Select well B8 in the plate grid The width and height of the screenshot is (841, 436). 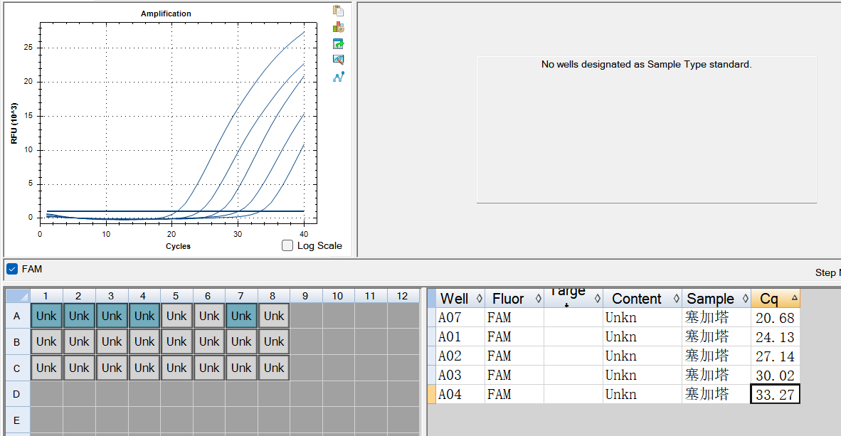274,341
